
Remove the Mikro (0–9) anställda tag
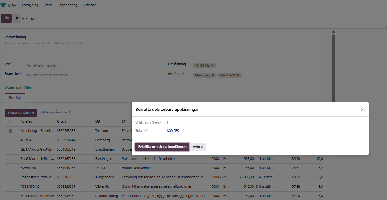pyautogui.click(x=213, y=75)
